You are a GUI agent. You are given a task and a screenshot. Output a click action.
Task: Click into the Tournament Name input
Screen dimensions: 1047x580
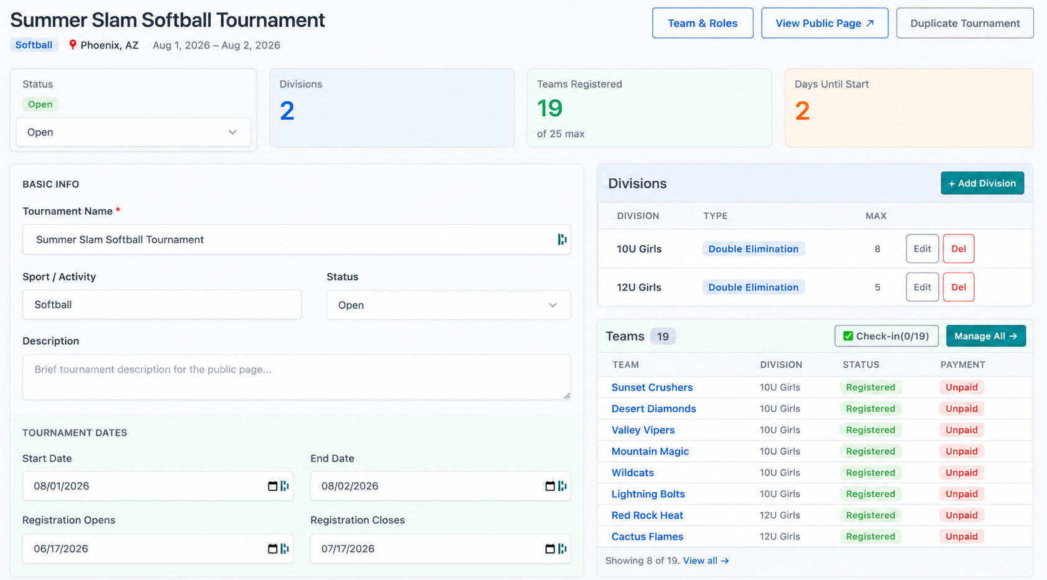(x=297, y=240)
